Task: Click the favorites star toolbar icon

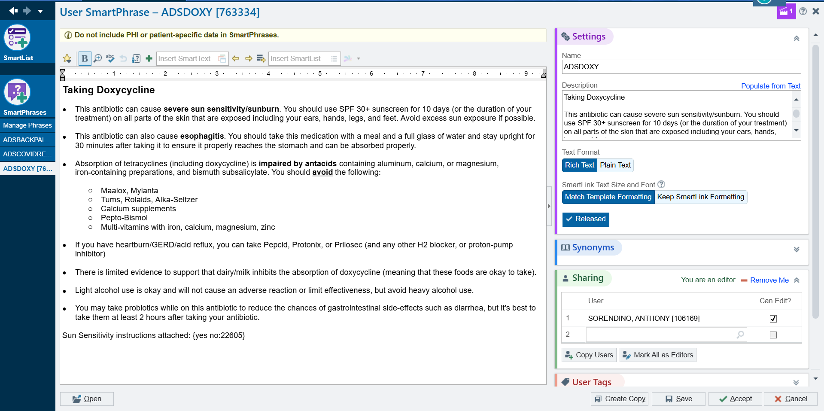Action: [67, 58]
